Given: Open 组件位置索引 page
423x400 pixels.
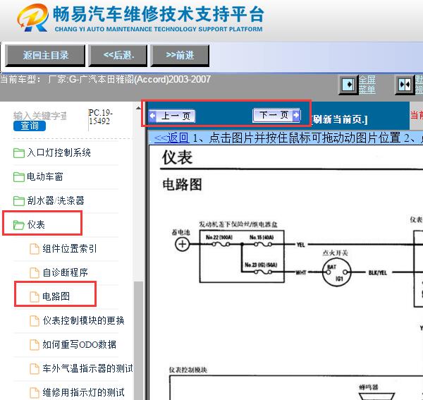Looking at the screenshot, I should click(x=69, y=248).
